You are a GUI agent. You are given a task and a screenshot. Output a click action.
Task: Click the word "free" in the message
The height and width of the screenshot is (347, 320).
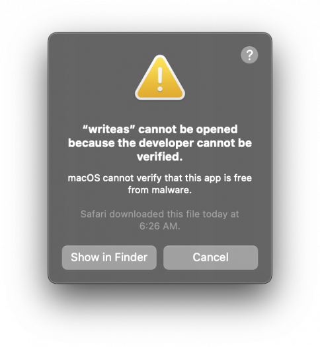point(243,178)
